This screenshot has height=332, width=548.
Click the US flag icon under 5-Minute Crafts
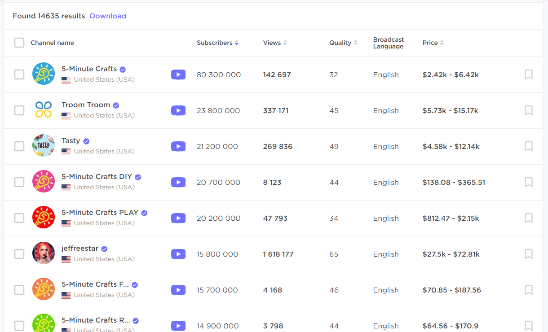pyautogui.click(x=66, y=80)
